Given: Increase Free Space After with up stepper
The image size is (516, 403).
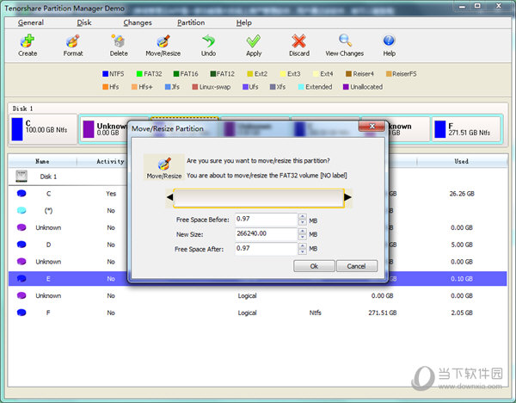Looking at the screenshot, I should click(303, 245).
